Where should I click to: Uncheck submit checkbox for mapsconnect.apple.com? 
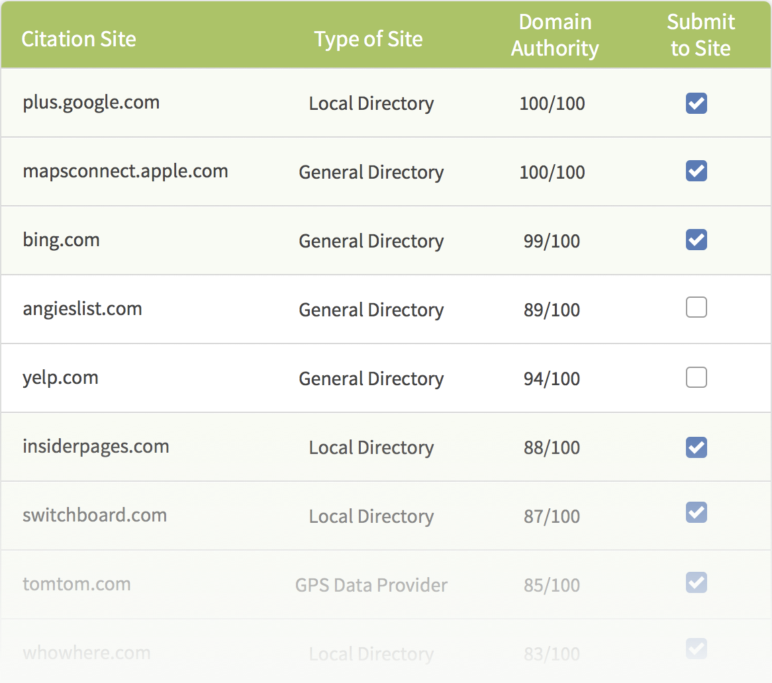click(x=696, y=171)
